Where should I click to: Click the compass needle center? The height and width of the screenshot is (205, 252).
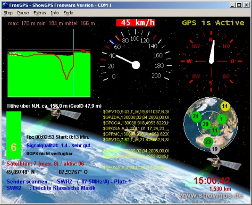pos(211,62)
